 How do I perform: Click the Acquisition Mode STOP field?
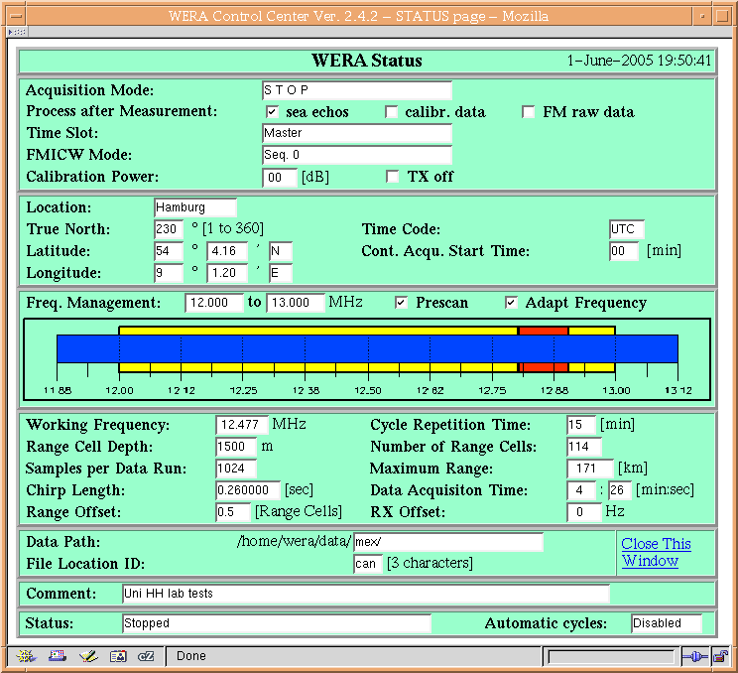357,90
